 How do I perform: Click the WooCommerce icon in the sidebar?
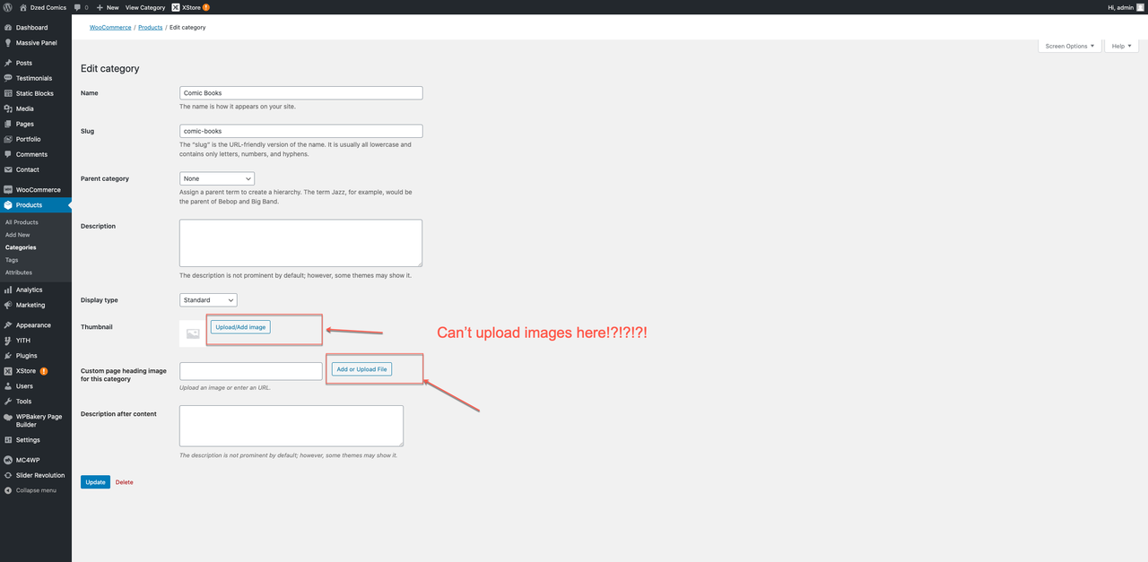pyautogui.click(x=8, y=190)
